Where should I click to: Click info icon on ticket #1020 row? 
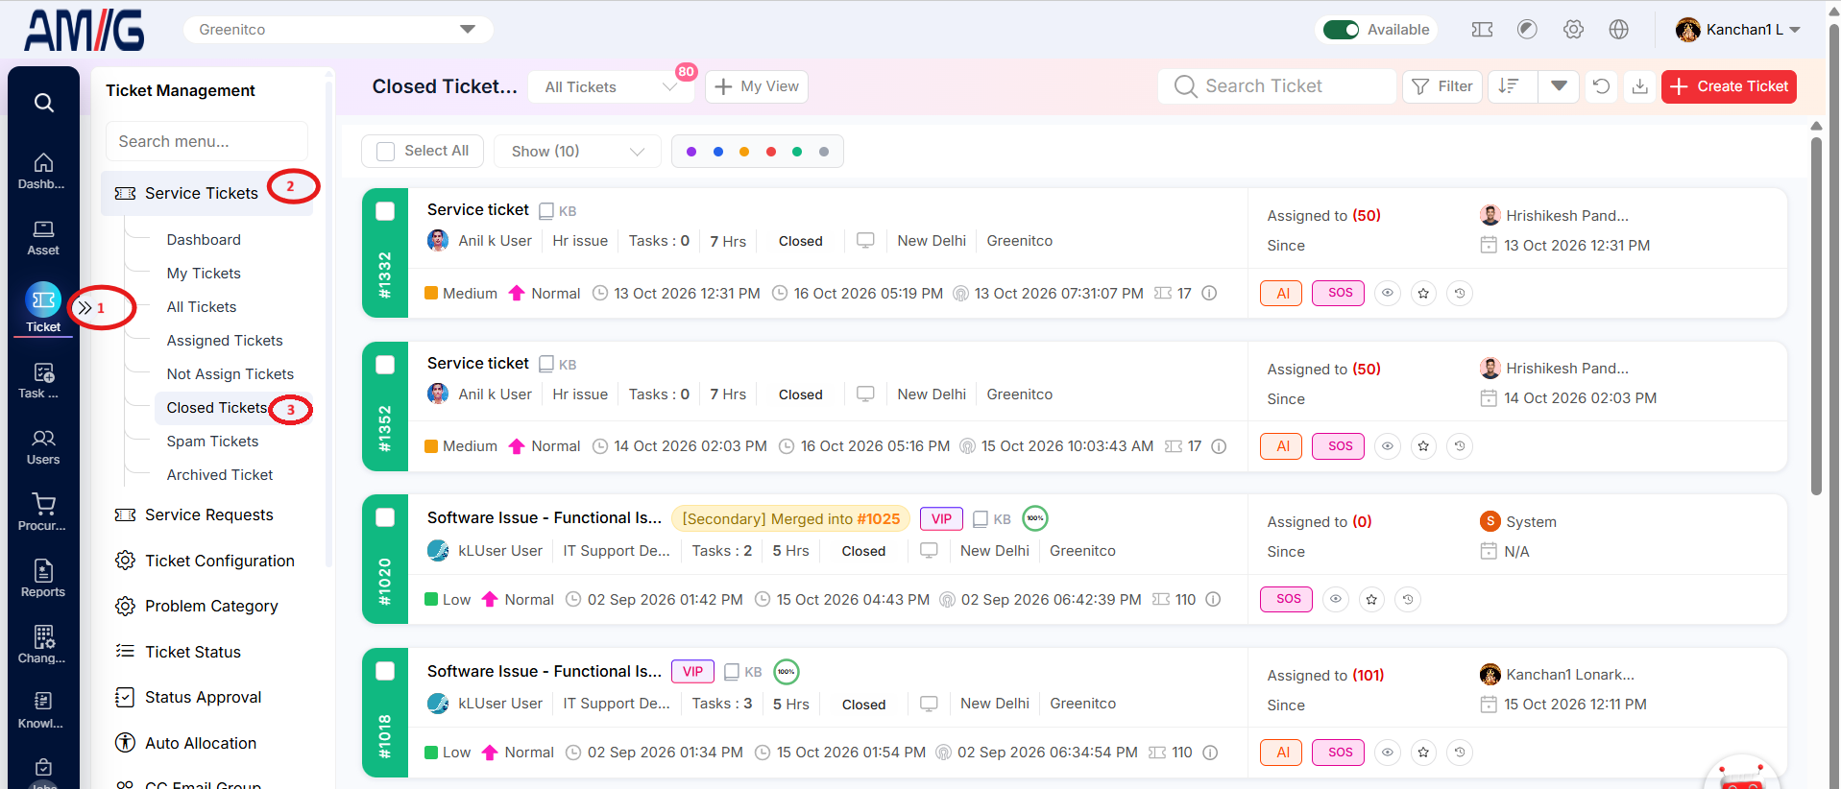tap(1213, 600)
